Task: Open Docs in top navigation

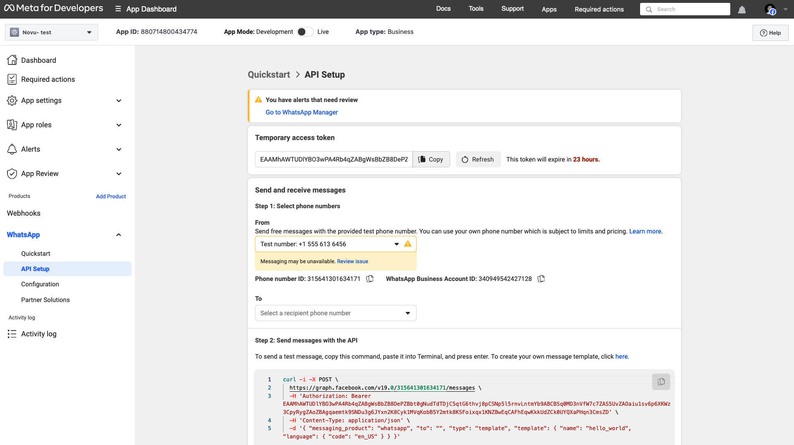Action: (x=443, y=9)
